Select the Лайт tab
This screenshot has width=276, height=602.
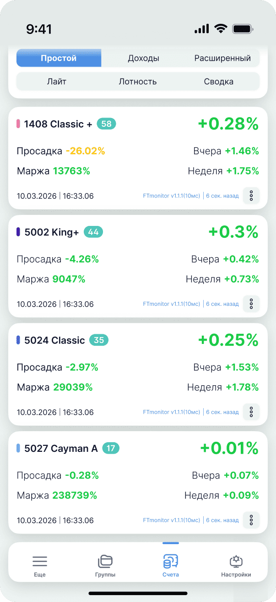(x=57, y=82)
